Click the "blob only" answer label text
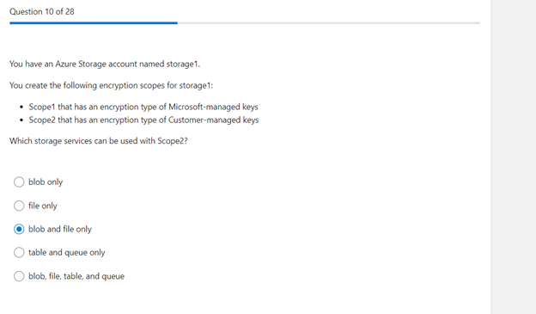 pyautogui.click(x=46, y=182)
